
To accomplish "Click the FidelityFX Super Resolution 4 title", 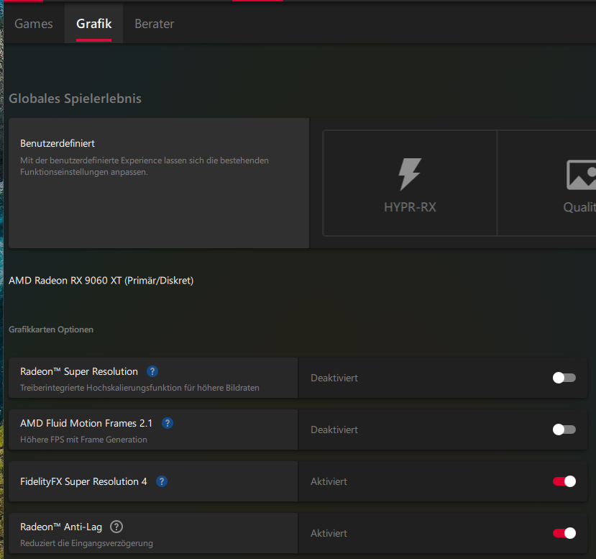I will [x=83, y=481].
